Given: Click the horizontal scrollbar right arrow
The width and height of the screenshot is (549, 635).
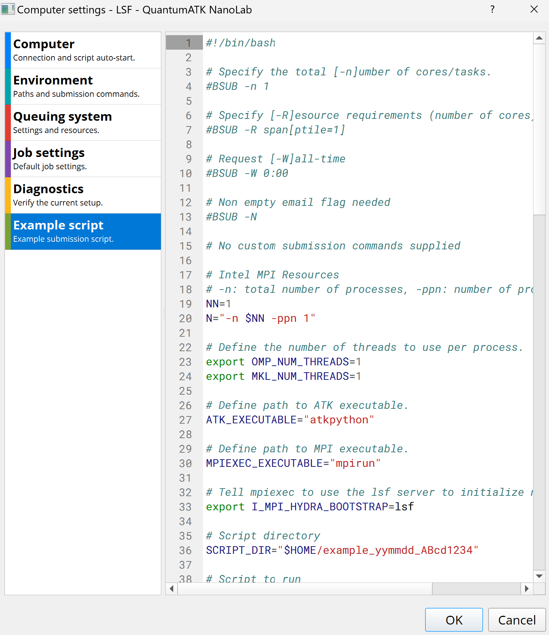Looking at the screenshot, I should (x=527, y=589).
